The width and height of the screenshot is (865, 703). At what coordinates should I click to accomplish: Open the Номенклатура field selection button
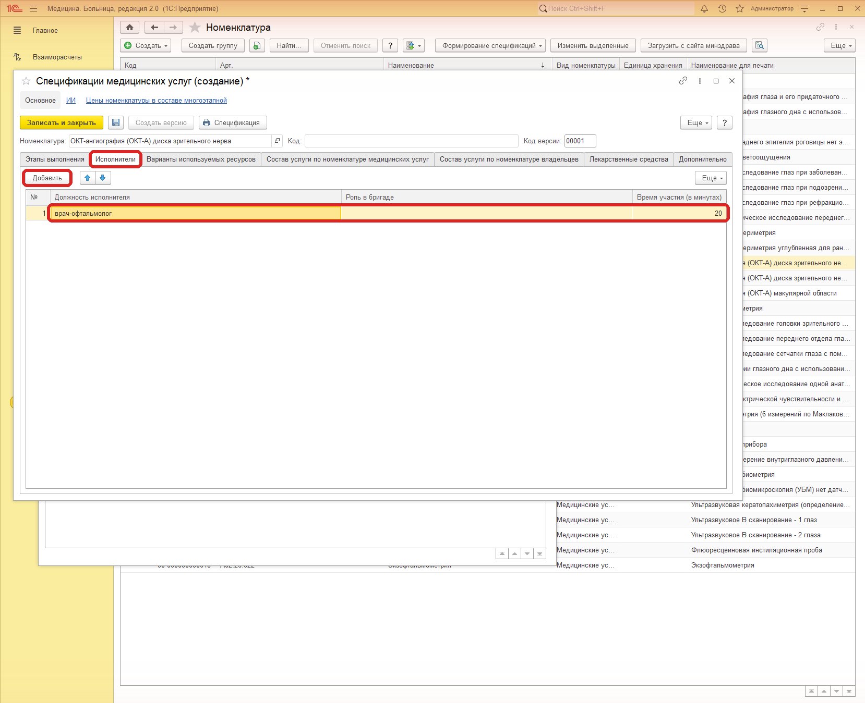point(277,141)
